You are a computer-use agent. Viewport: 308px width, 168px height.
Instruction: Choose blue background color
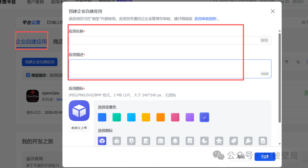coord(102,117)
